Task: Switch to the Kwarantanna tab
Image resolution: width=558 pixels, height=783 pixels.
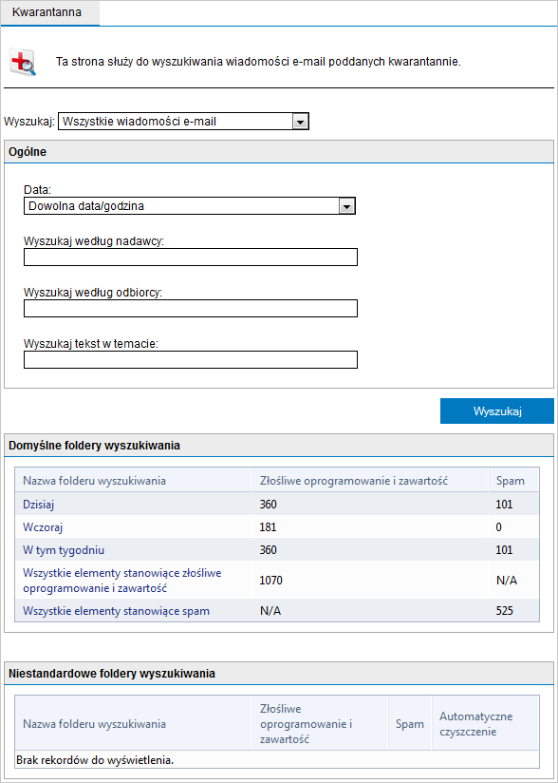Action: pyautogui.click(x=47, y=12)
